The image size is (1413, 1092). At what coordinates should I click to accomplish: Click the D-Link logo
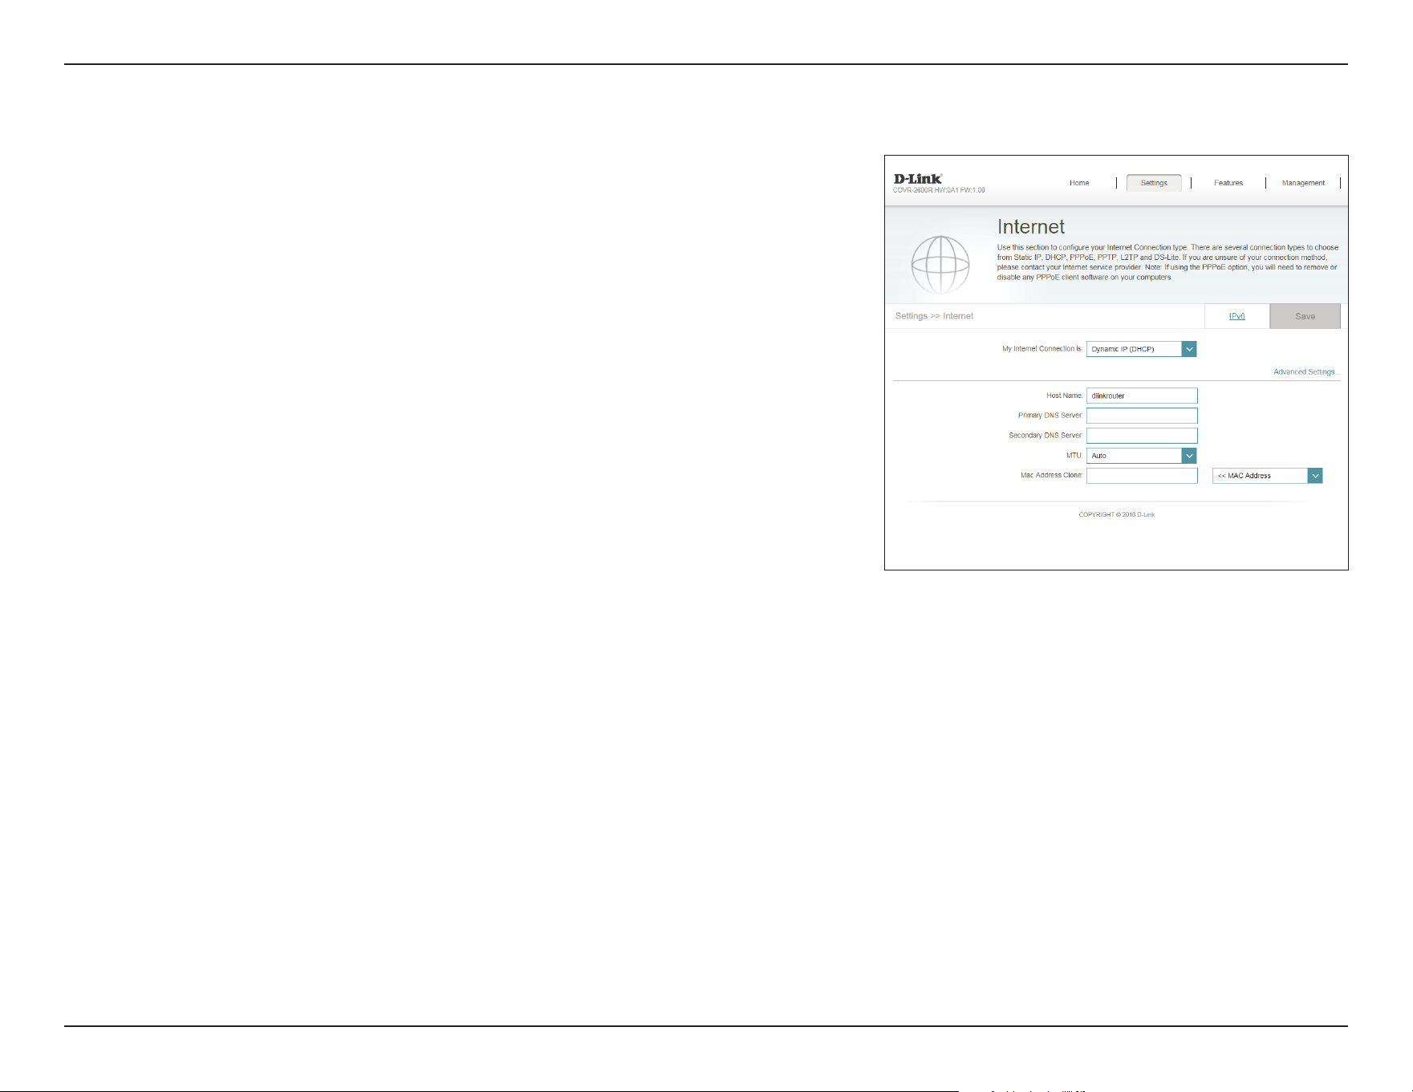point(918,179)
